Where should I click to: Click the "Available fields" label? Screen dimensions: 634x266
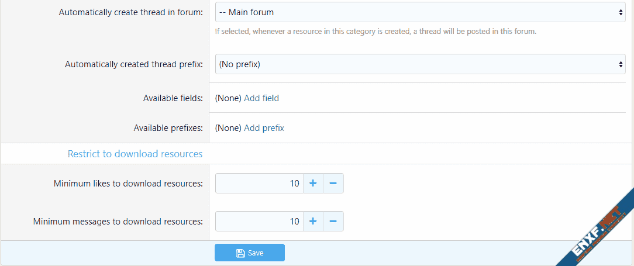pyautogui.click(x=173, y=98)
